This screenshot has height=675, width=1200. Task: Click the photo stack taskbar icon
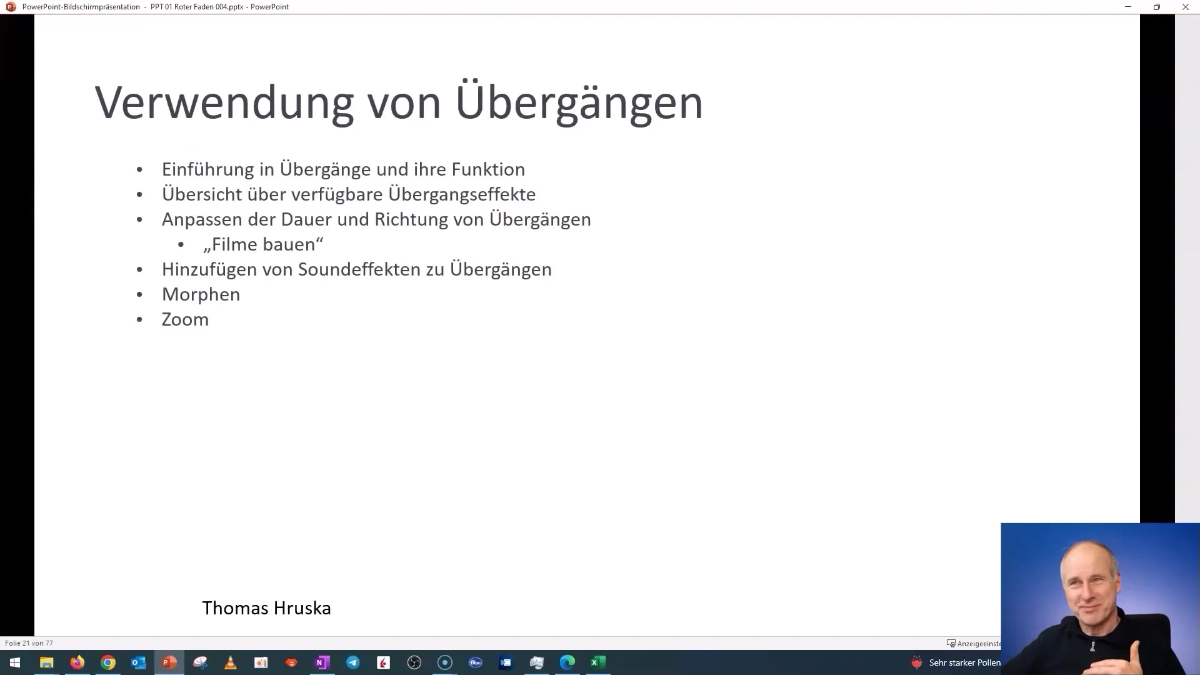536,662
